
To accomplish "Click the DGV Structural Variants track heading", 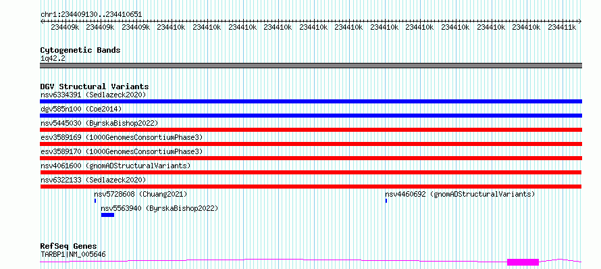I will click(95, 87).
